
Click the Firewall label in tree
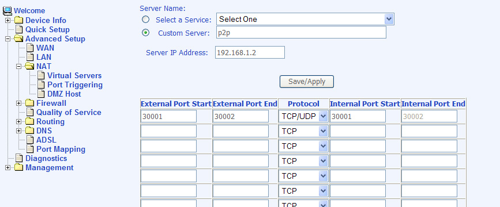click(x=51, y=103)
